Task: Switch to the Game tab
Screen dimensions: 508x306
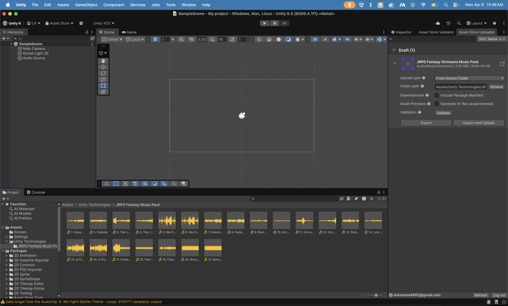Action: click(x=129, y=32)
